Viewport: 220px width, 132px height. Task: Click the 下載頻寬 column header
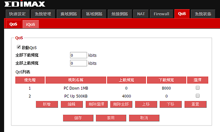pyautogui.click(x=166, y=80)
